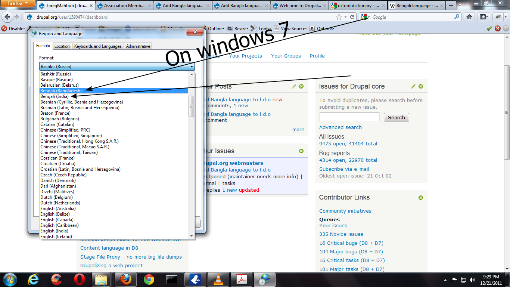This screenshot has height=287, width=510.
Task: Switch to the Welcome to Drupal browser tab
Action: pyautogui.click(x=300, y=6)
